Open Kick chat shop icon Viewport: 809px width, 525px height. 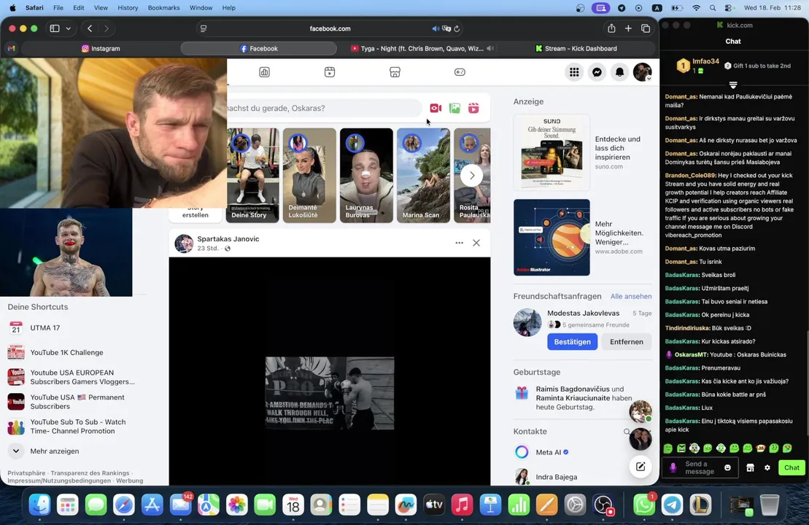750,467
